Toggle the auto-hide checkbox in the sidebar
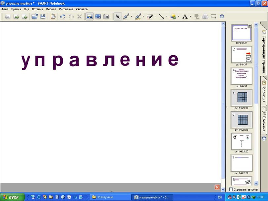 pos(231,189)
